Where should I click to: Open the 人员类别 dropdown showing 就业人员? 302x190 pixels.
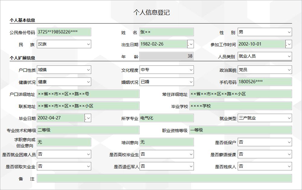point(265,56)
